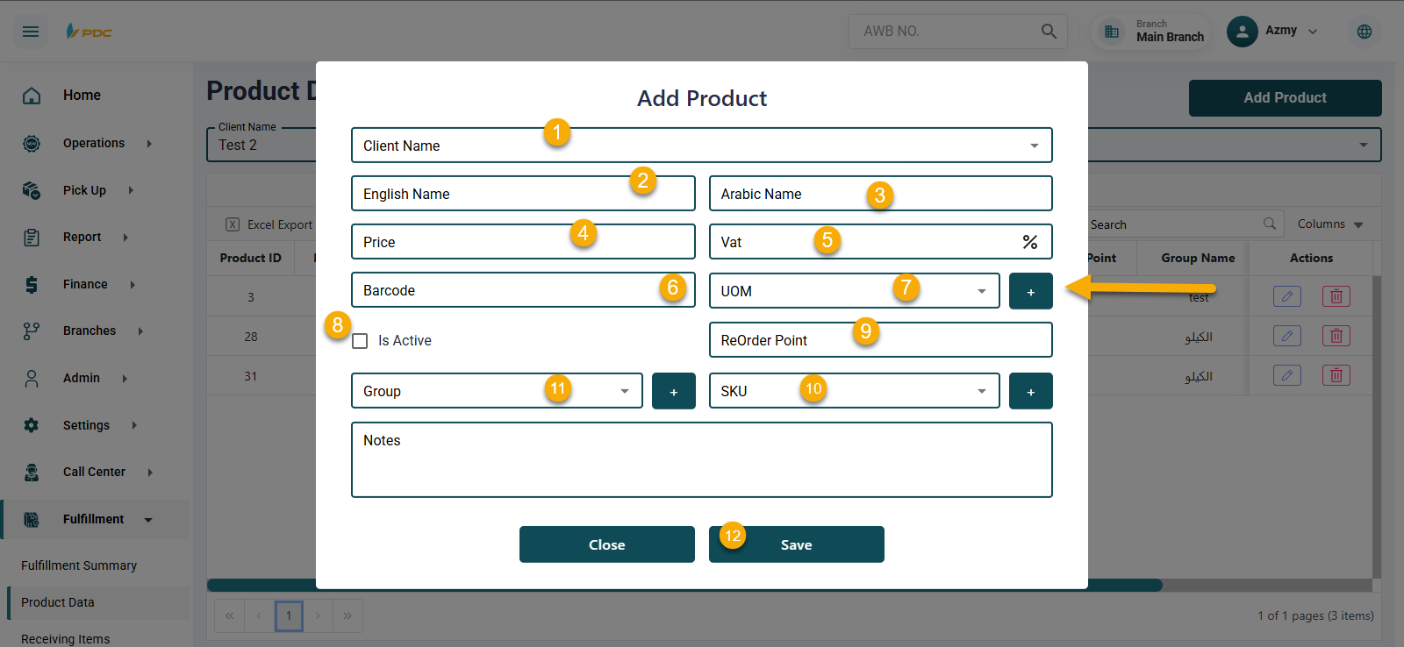The width and height of the screenshot is (1404, 647).
Task: Click edit pencil for product 3
Action: click(1286, 296)
